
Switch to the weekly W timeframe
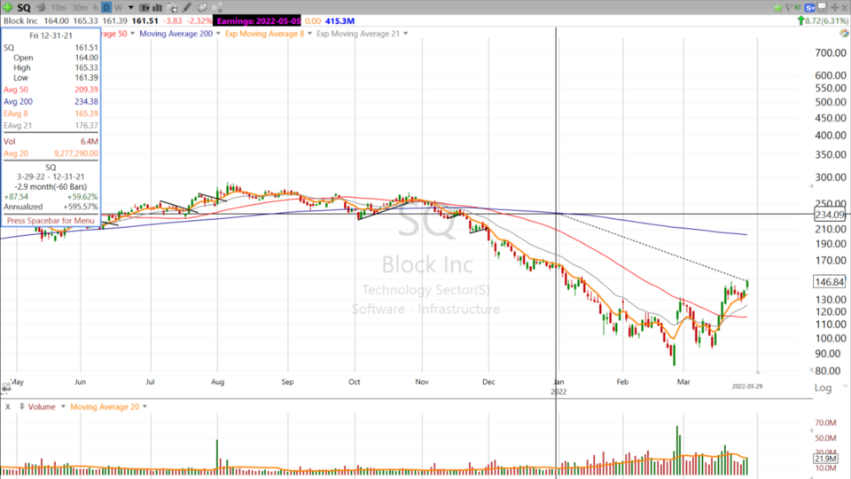118,7
